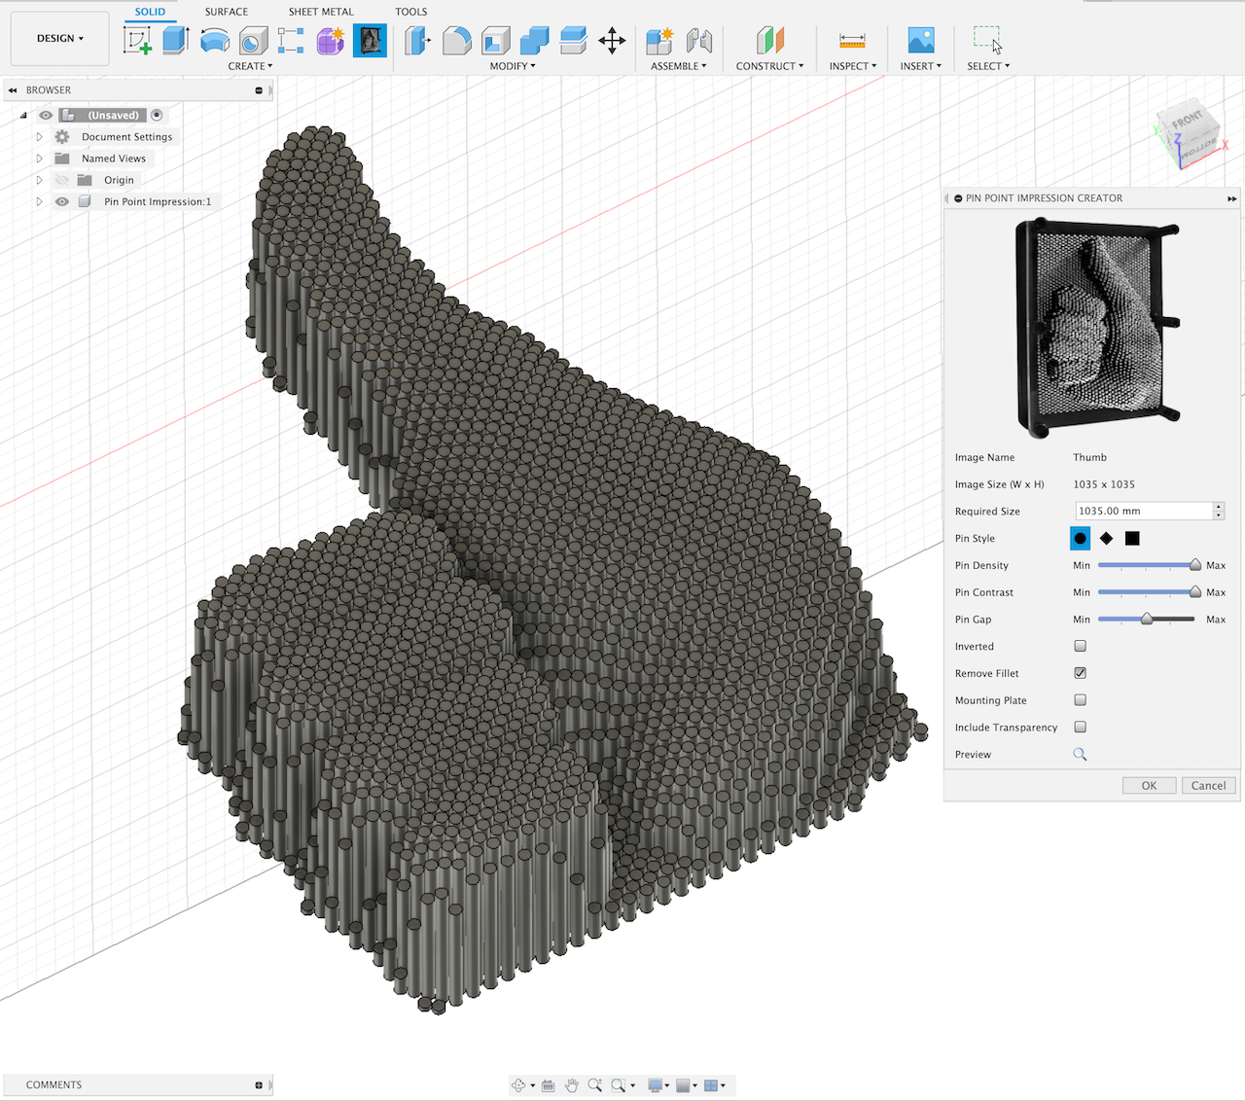1245x1101 pixels.
Task: Click the Create Sketch tool icon
Action: click(137, 40)
